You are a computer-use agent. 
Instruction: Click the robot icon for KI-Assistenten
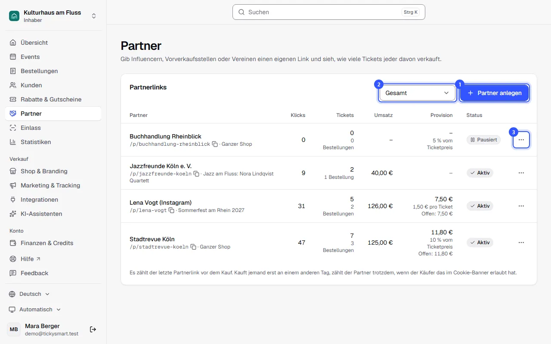pyautogui.click(x=13, y=214)
